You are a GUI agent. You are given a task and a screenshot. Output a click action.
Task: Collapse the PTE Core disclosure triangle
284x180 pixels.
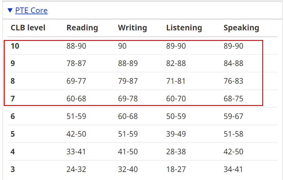[10, 11]
